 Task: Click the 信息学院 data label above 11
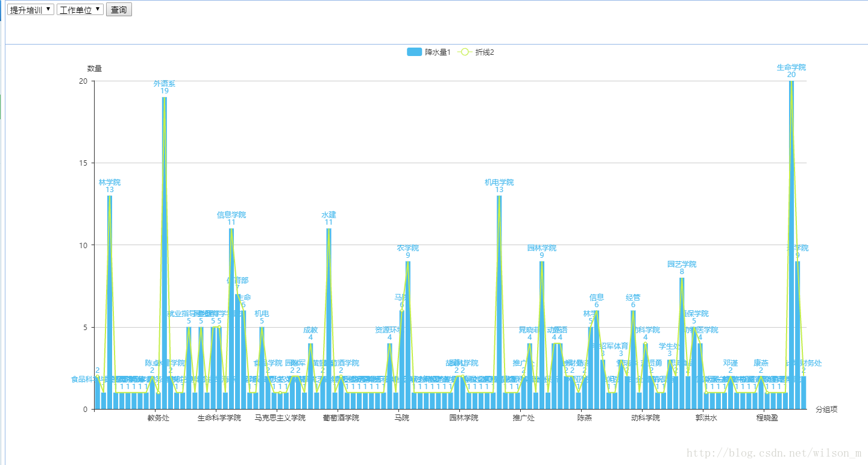tap(231, 214)
